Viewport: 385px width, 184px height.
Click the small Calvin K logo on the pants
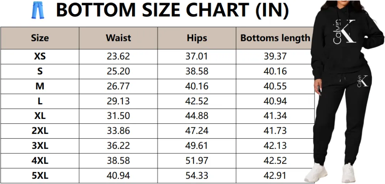tap(362, 81)
